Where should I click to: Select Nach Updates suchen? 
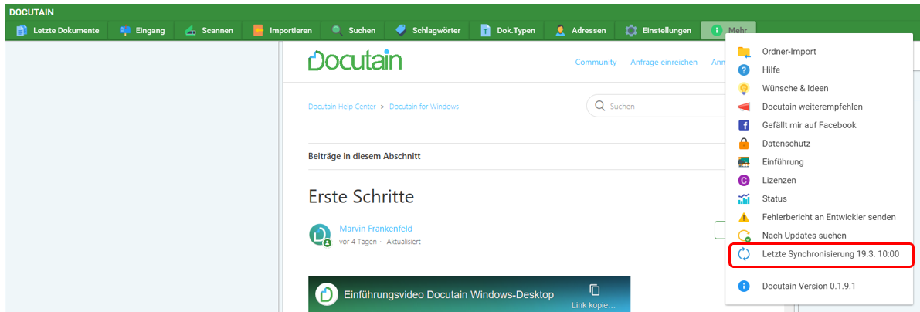pyautogui.click(x=819, y=236)
